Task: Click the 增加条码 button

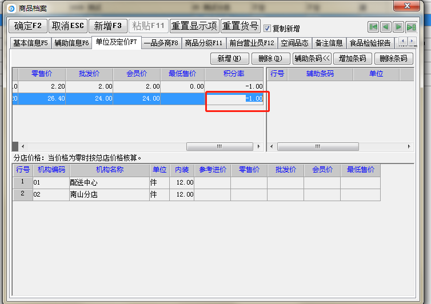Action: coord(353,58)
